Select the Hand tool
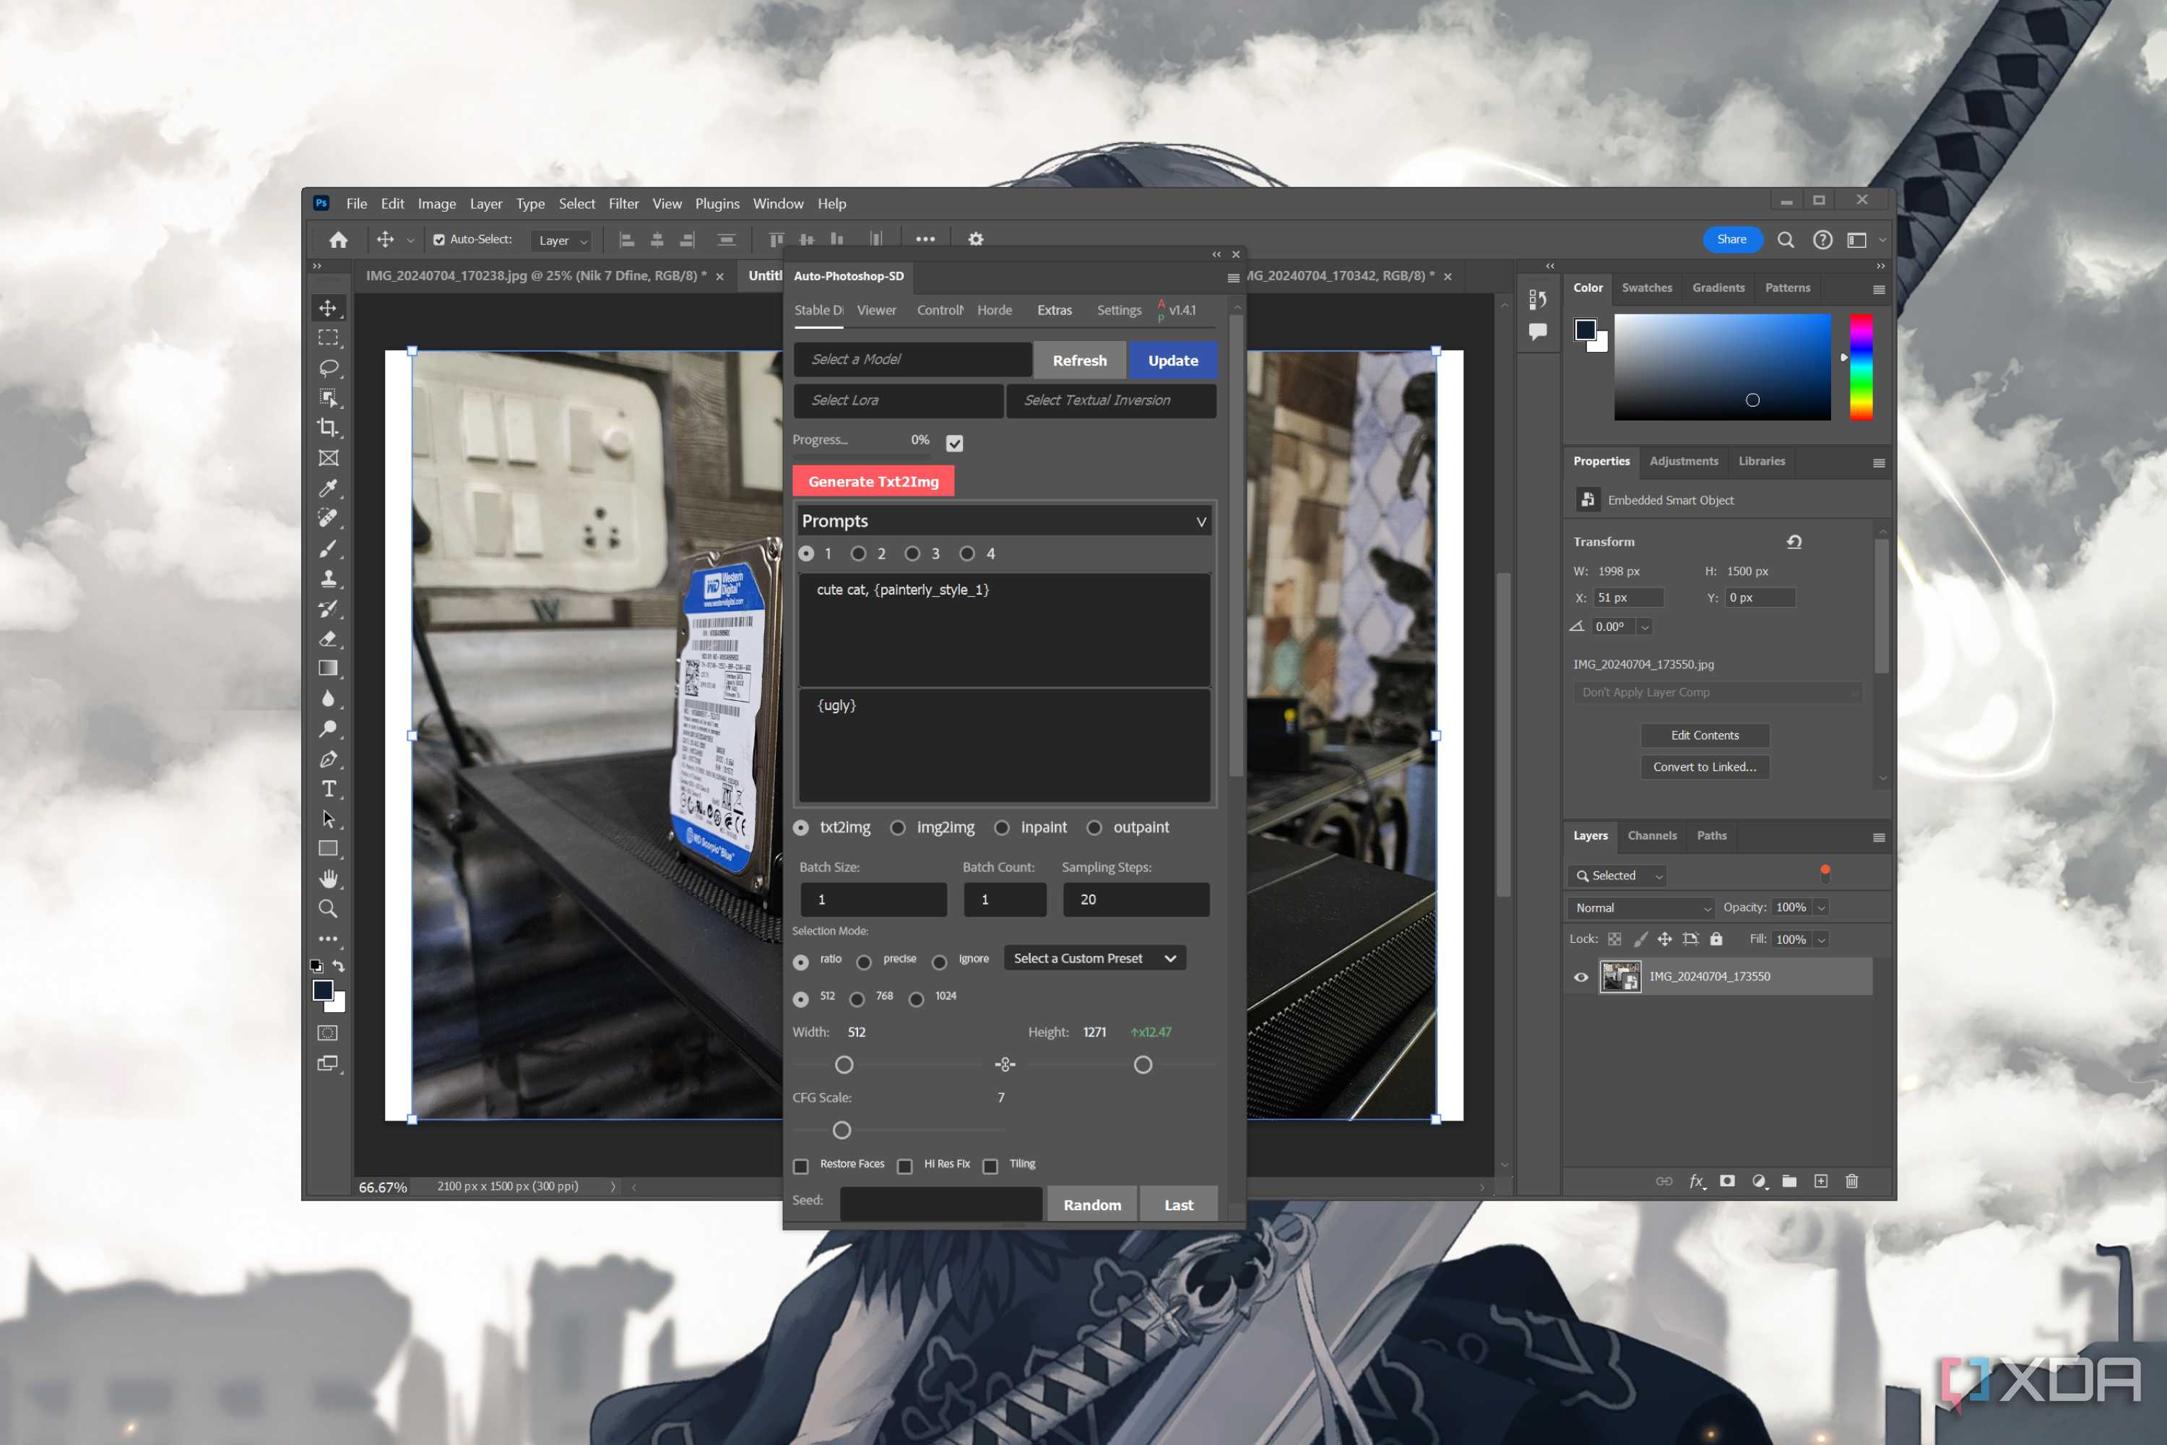Viewport: 2167px width, 1445px height. tap(328, 879)
